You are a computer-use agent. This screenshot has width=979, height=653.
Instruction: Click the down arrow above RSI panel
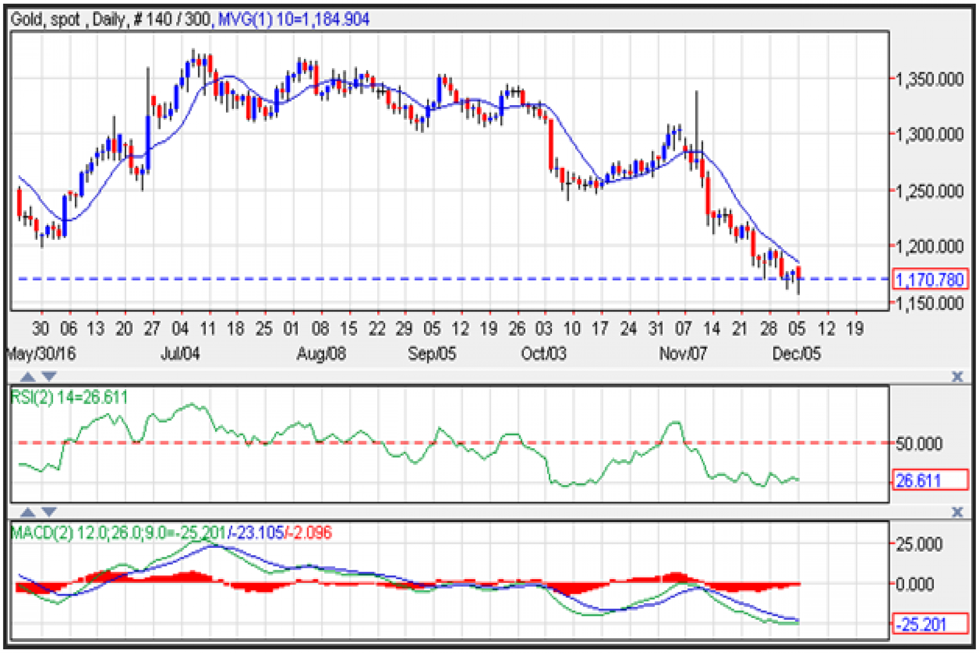tap(49, 377)
